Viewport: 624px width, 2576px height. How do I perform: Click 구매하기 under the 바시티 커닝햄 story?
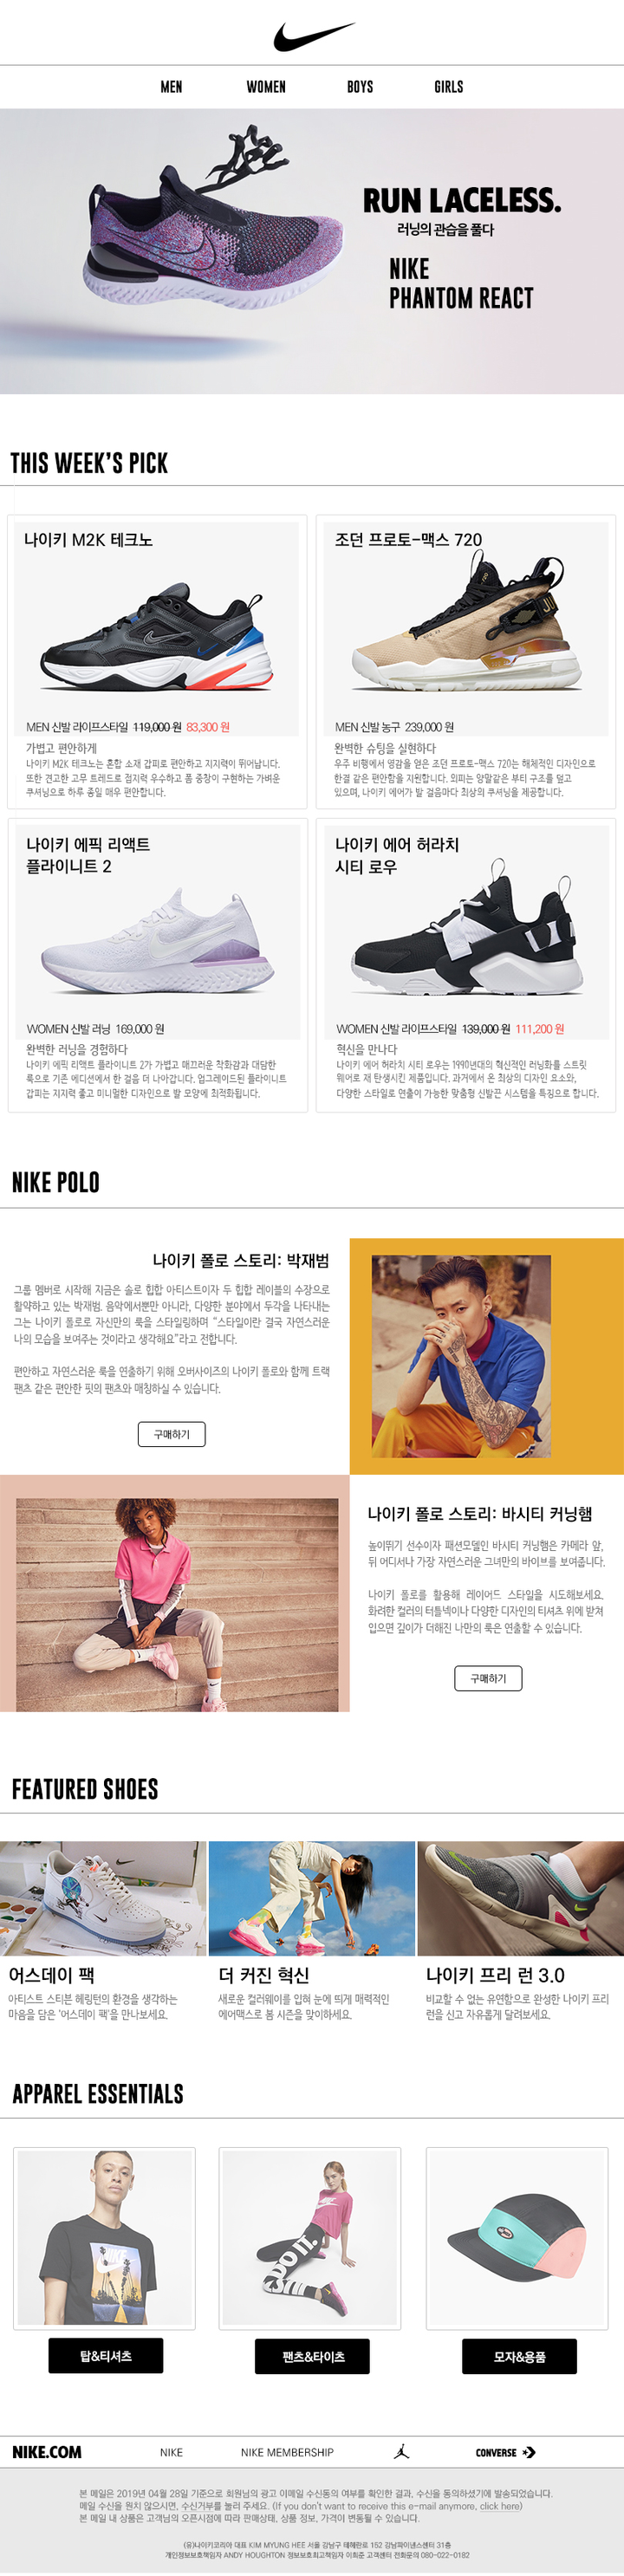pyautogui.click(x=488, y=1678)
